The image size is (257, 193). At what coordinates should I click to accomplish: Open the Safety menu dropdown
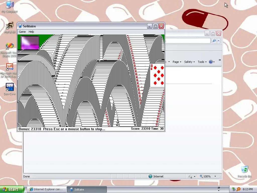(x=189, y=62)
